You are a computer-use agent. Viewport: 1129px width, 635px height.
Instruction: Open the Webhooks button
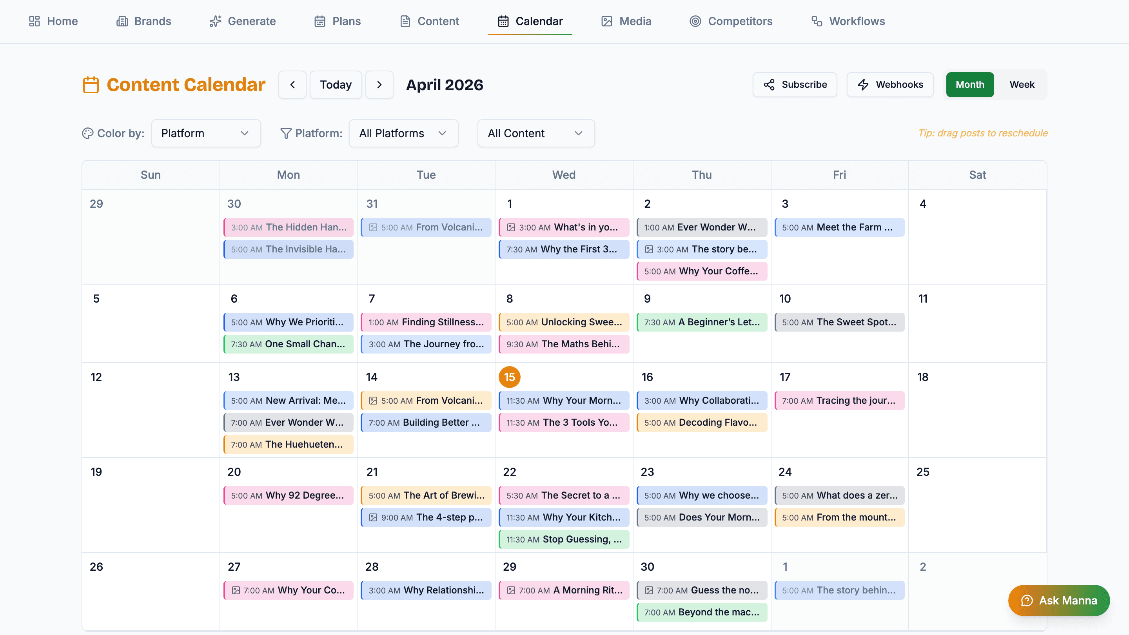(890, 84)
